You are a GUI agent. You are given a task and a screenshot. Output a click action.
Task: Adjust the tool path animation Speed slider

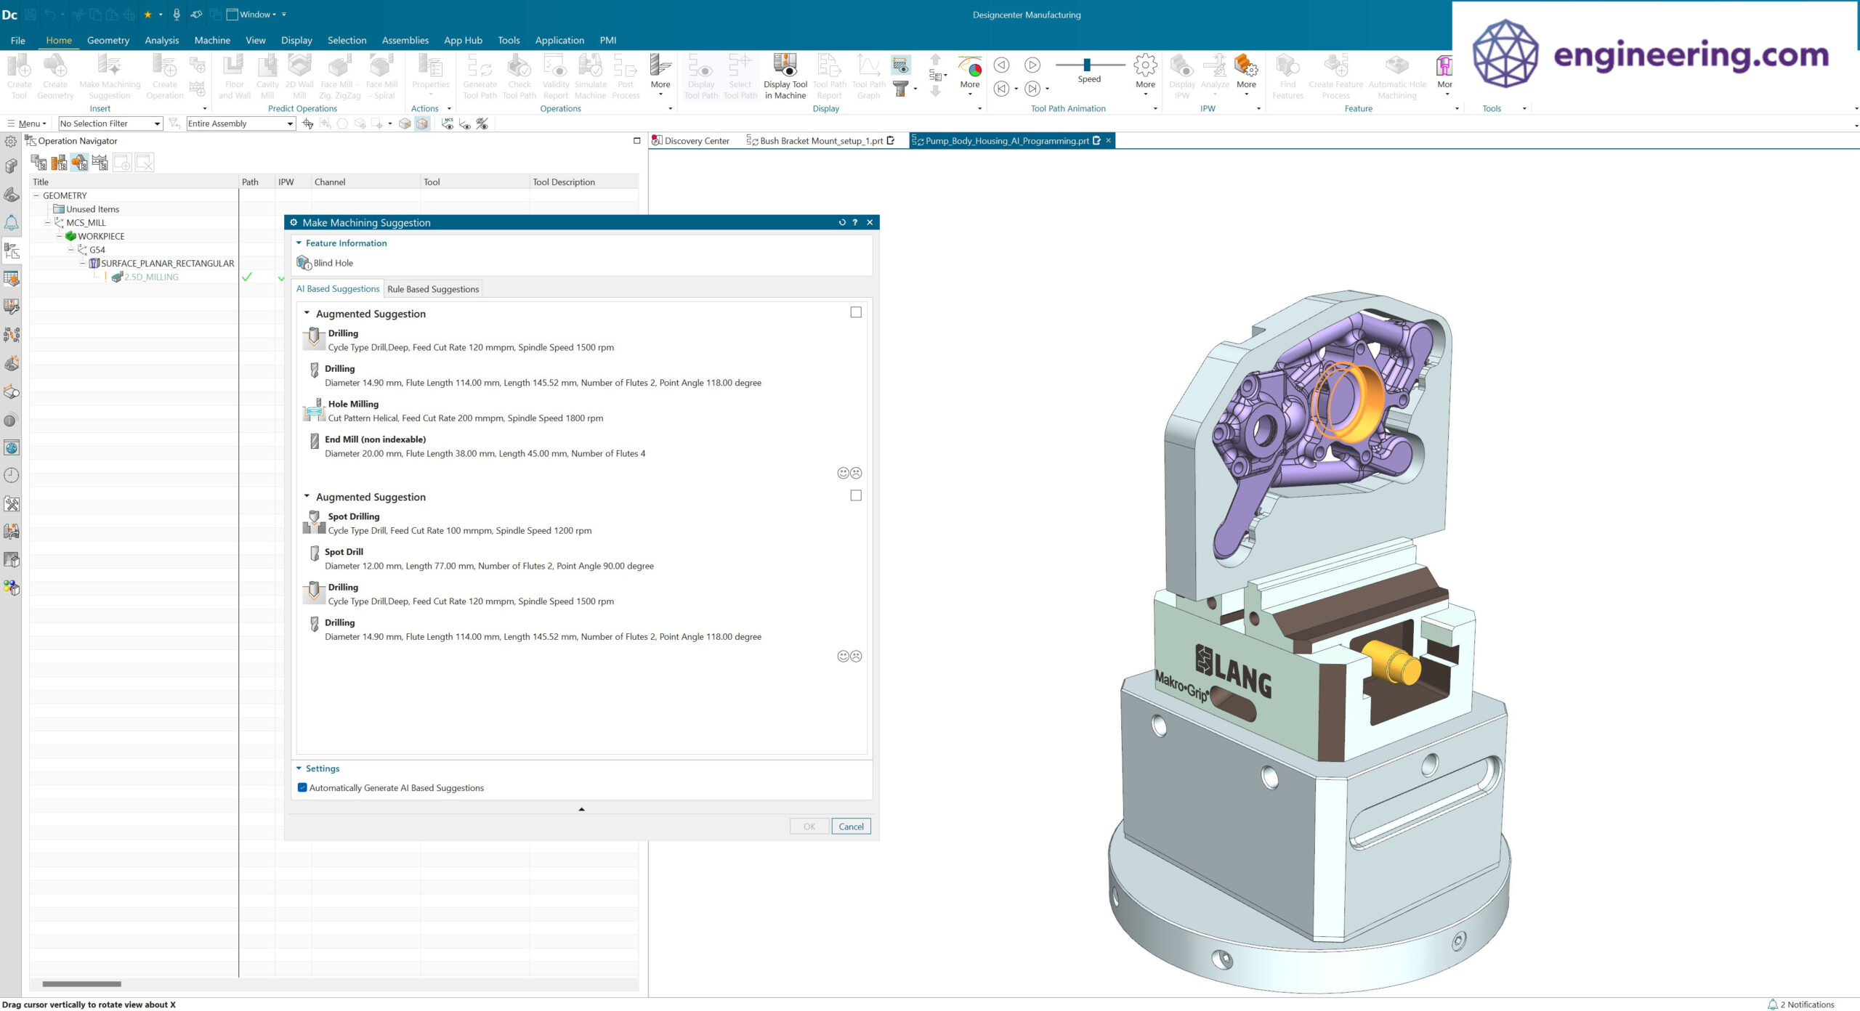pos(1087,65)
